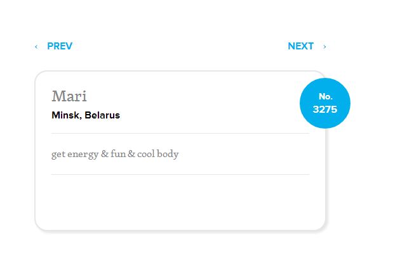Click the word fun in the quote

118,153
